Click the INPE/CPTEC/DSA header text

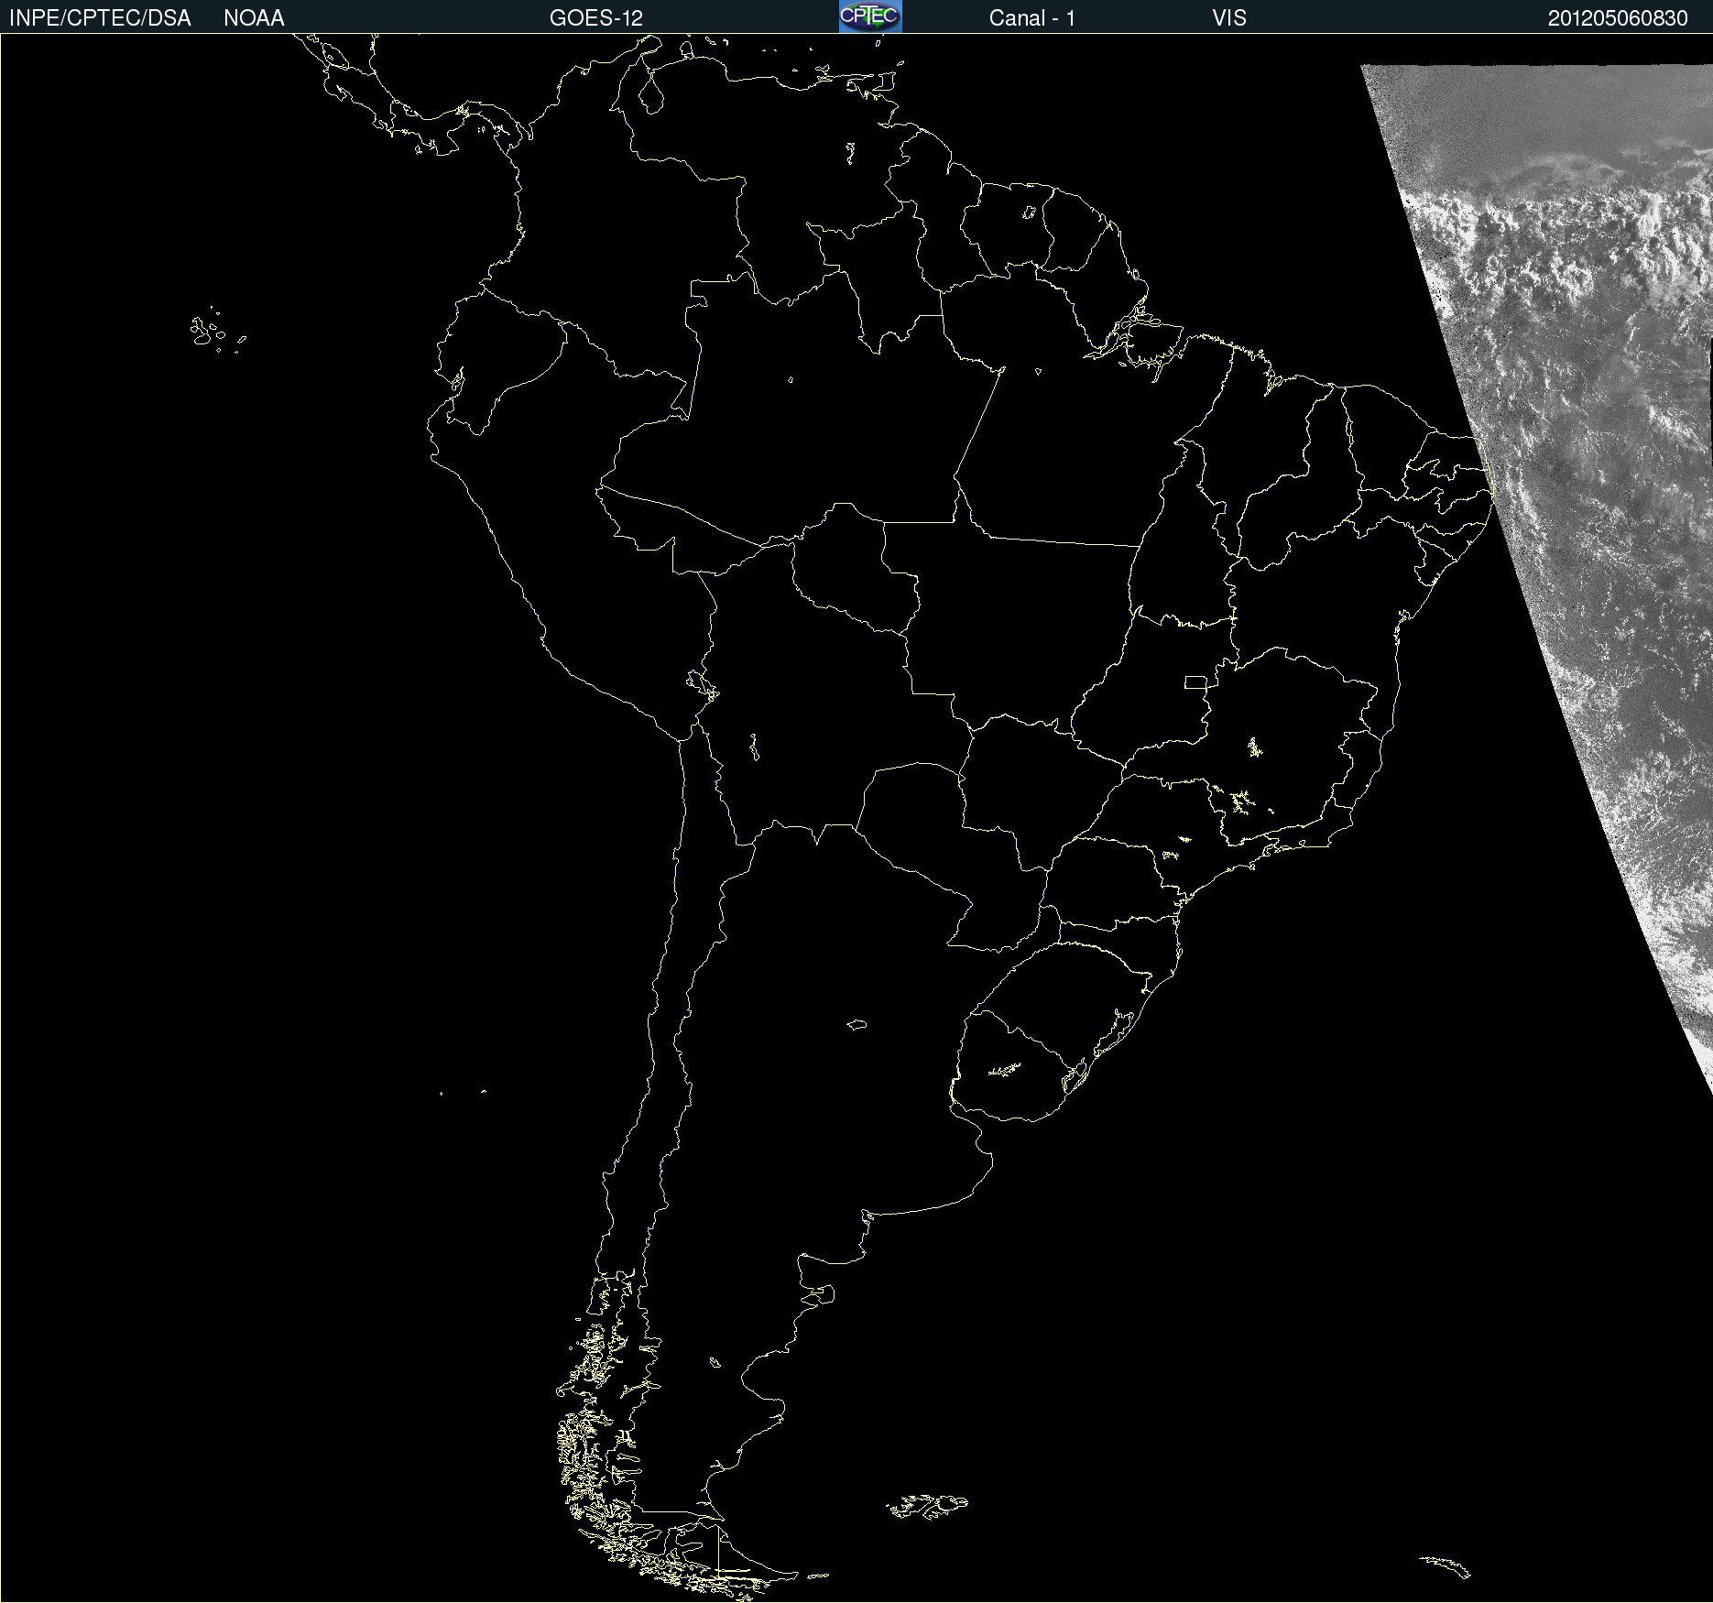click(x=100, y=18)
